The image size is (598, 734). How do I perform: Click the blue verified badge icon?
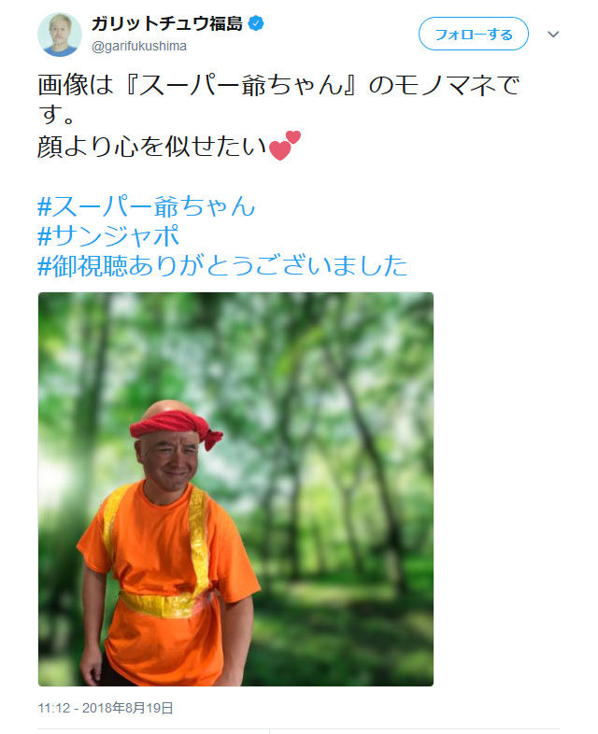point(256,23)
